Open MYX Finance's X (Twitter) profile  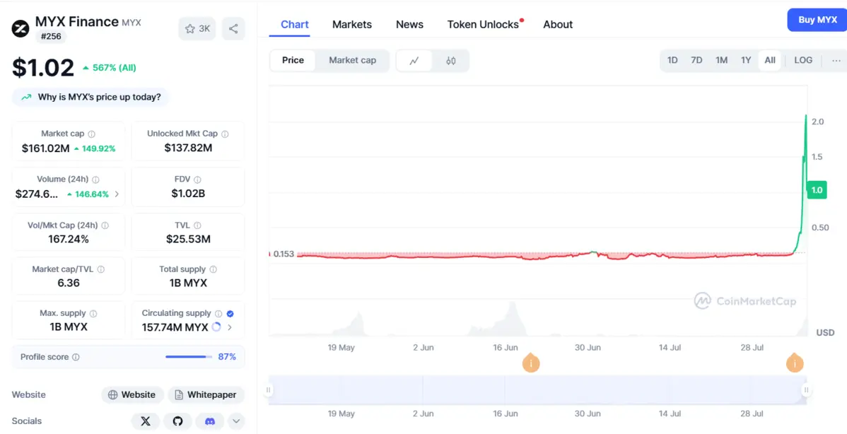[145, 421]
